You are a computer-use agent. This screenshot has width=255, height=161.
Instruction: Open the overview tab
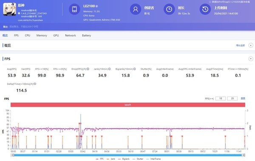pyautogui.click(x=5, y=35)
